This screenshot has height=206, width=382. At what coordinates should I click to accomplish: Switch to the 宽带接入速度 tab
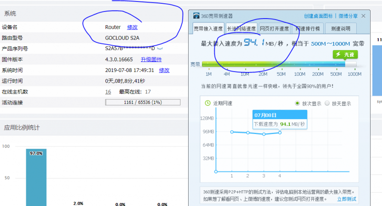[208, 29]
